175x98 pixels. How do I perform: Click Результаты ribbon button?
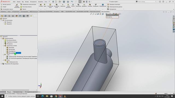tap(78, 5)
